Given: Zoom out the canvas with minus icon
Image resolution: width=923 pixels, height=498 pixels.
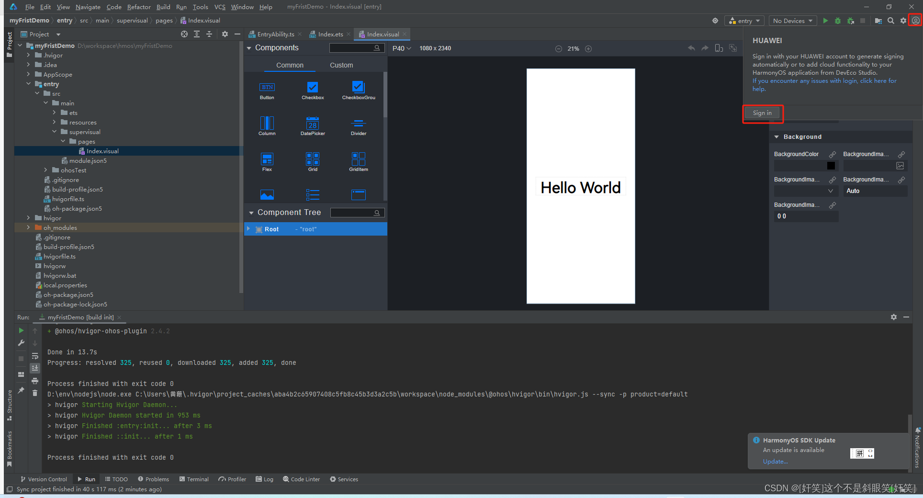Looking at the screenshot, I should [559, 48].
